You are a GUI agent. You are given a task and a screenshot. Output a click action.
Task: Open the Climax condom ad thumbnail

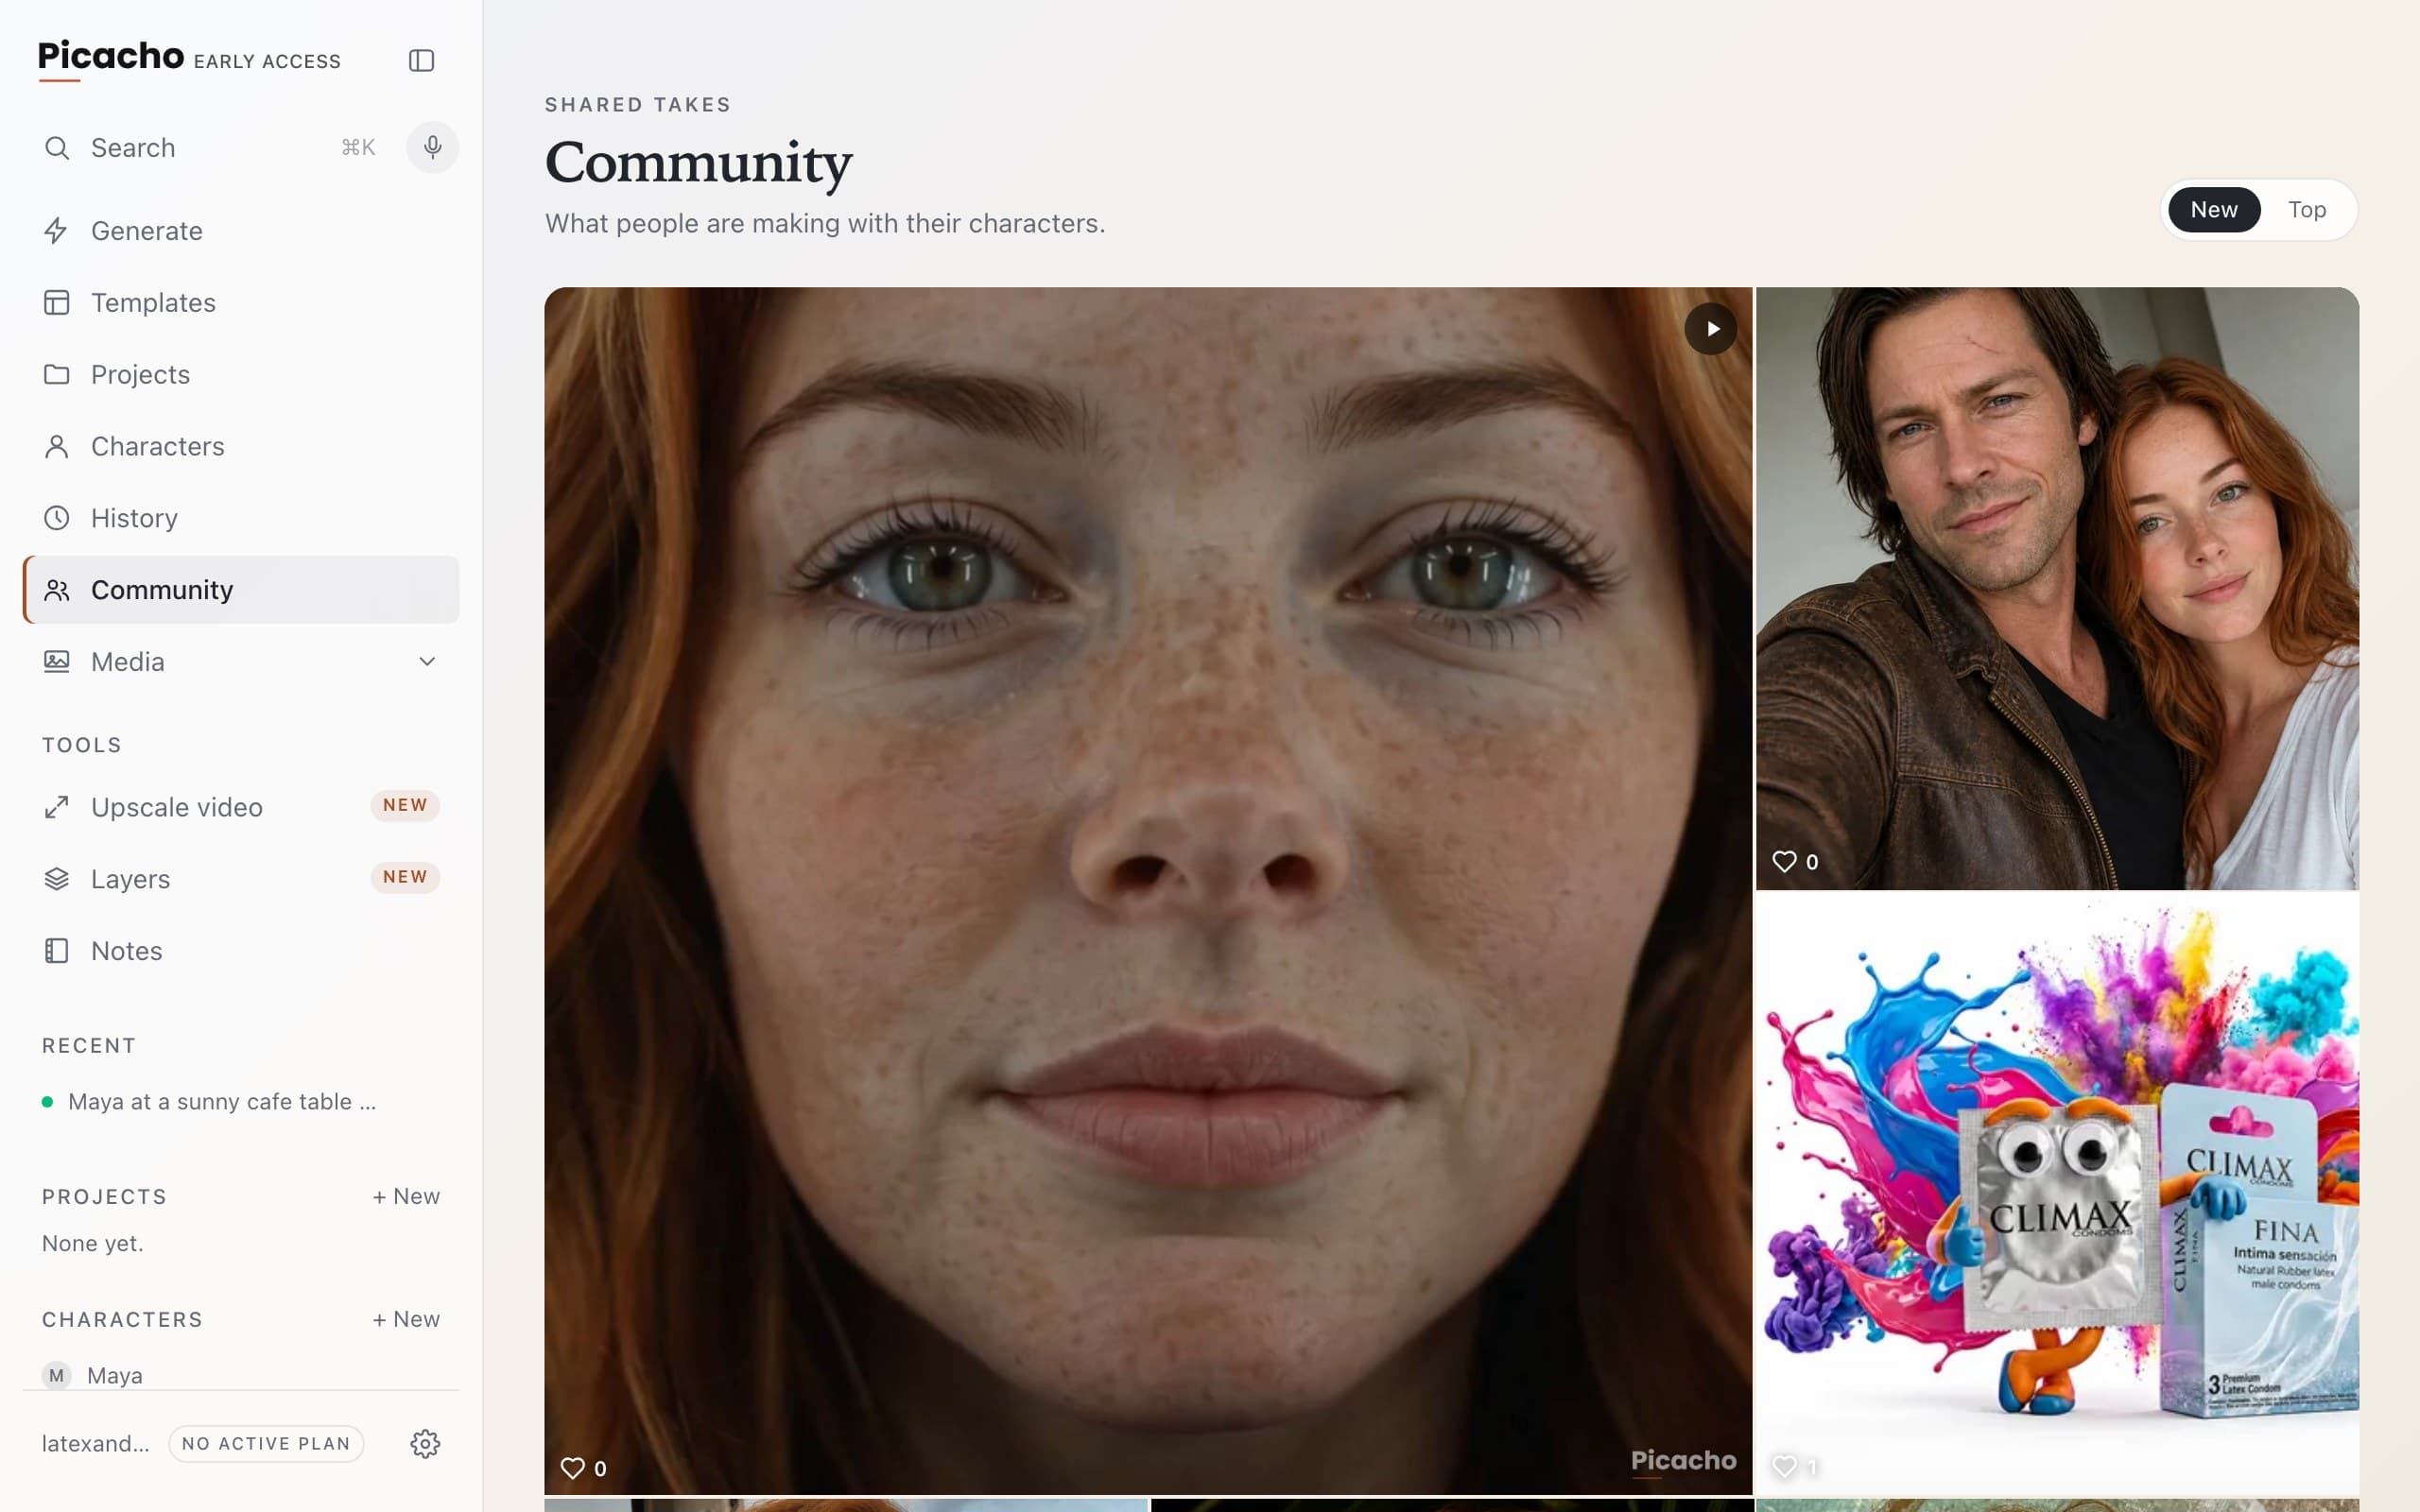pyautogui.click(x=2057, y=1193)
